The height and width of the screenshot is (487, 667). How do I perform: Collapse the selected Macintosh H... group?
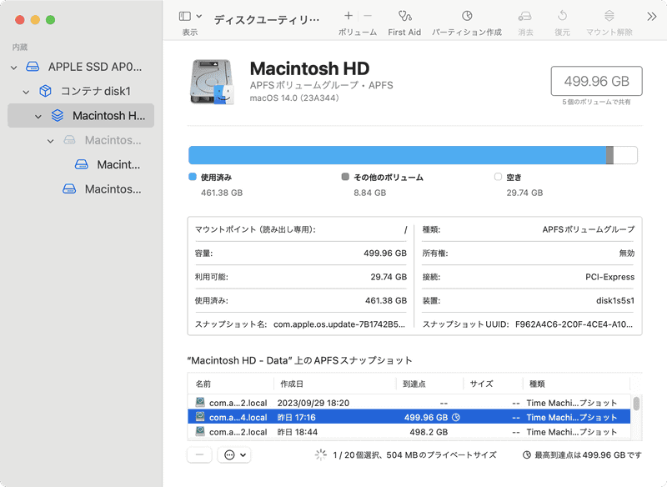[x=38, y=116]
